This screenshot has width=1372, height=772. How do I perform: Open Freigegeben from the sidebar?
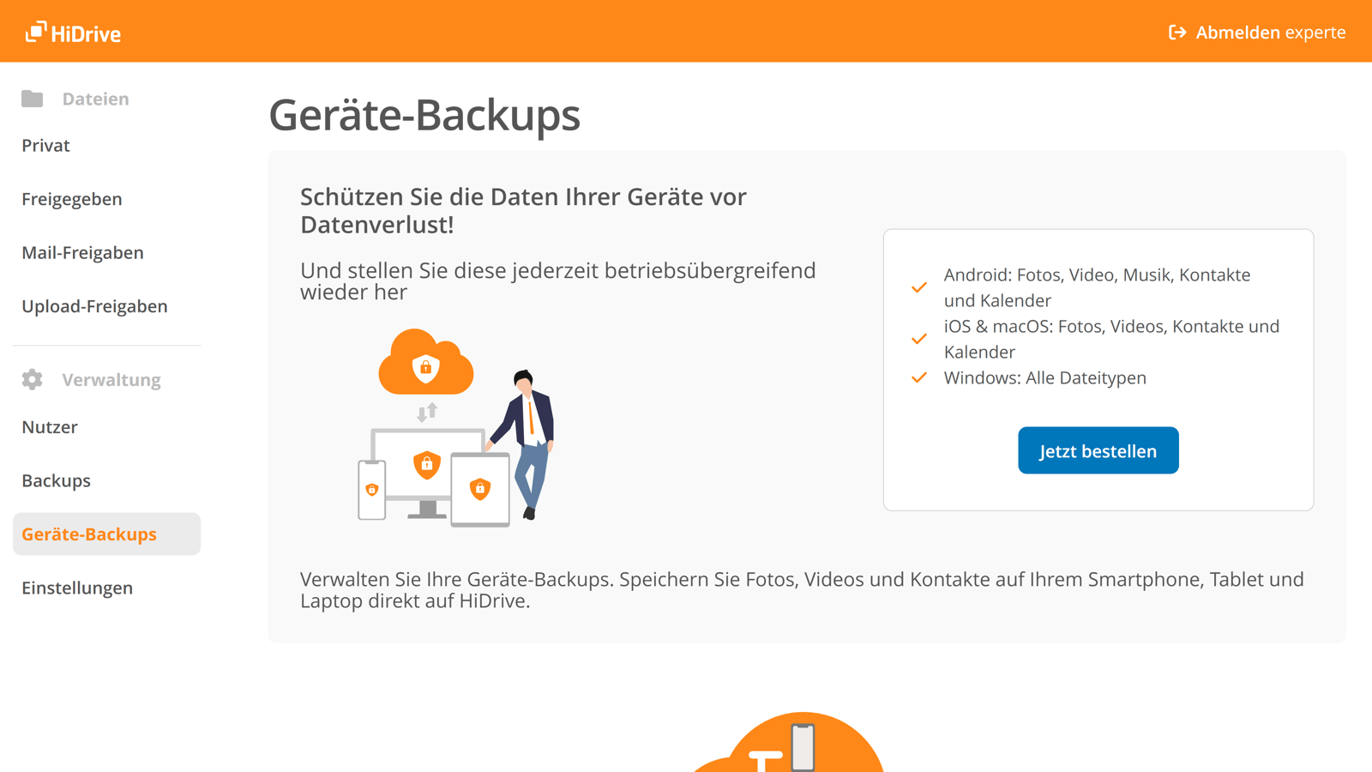click(73, 198)
